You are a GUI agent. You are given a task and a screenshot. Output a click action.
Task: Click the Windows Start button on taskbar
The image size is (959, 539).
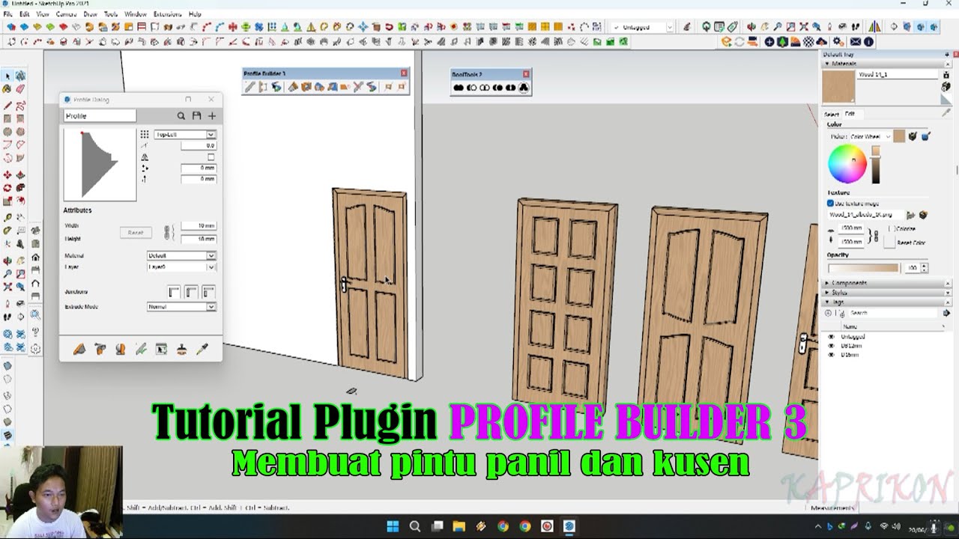[393, 526]
